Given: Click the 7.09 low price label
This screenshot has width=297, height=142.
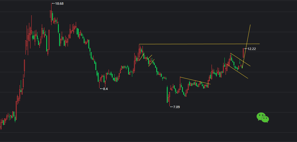Looking at the screenshot, I should click(176, 107).
